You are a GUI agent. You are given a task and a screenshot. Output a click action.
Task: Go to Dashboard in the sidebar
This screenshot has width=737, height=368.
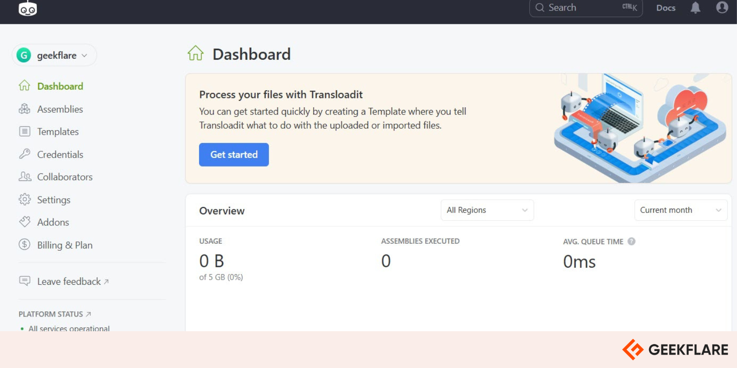point(60,86)
